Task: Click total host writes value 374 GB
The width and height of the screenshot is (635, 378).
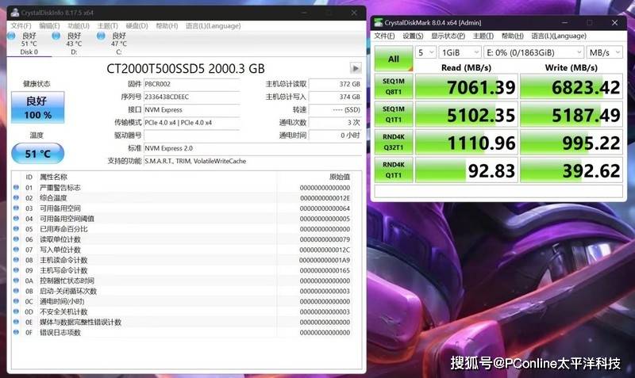Action: click(335, 97)
